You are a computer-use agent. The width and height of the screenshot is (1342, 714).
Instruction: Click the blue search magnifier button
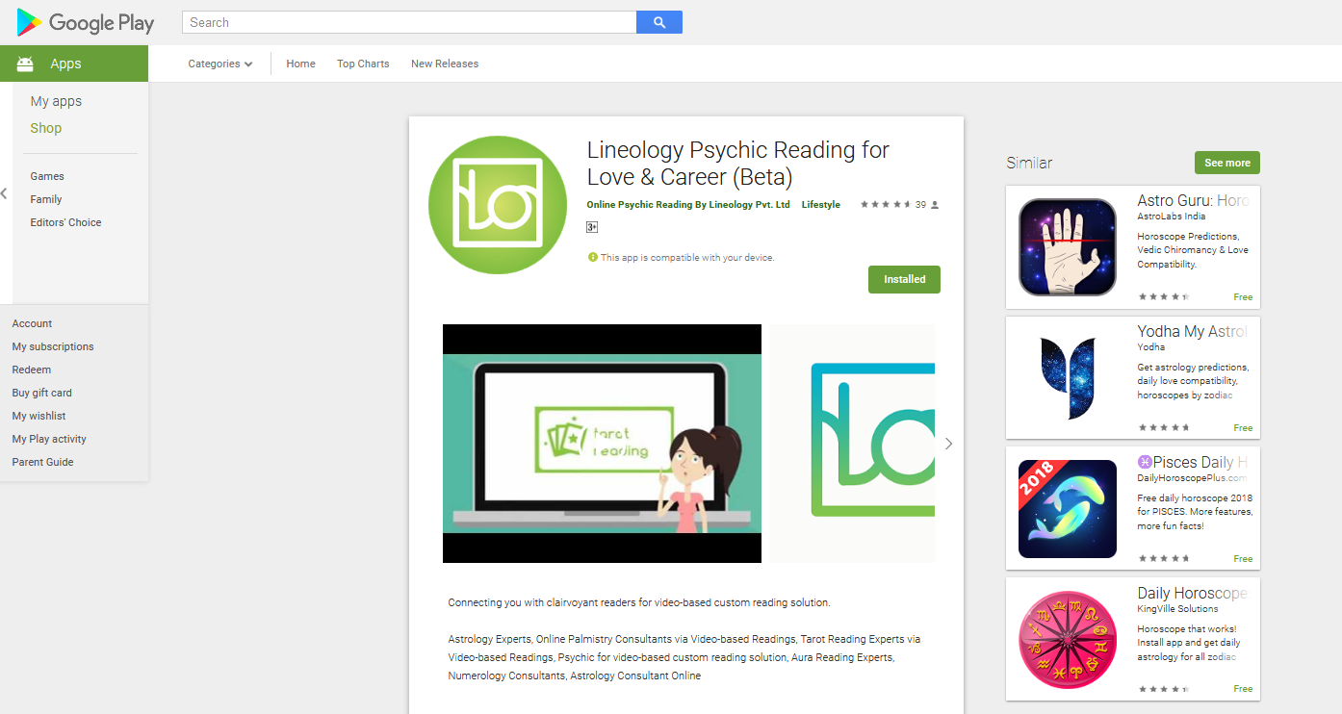click(659, 22)
